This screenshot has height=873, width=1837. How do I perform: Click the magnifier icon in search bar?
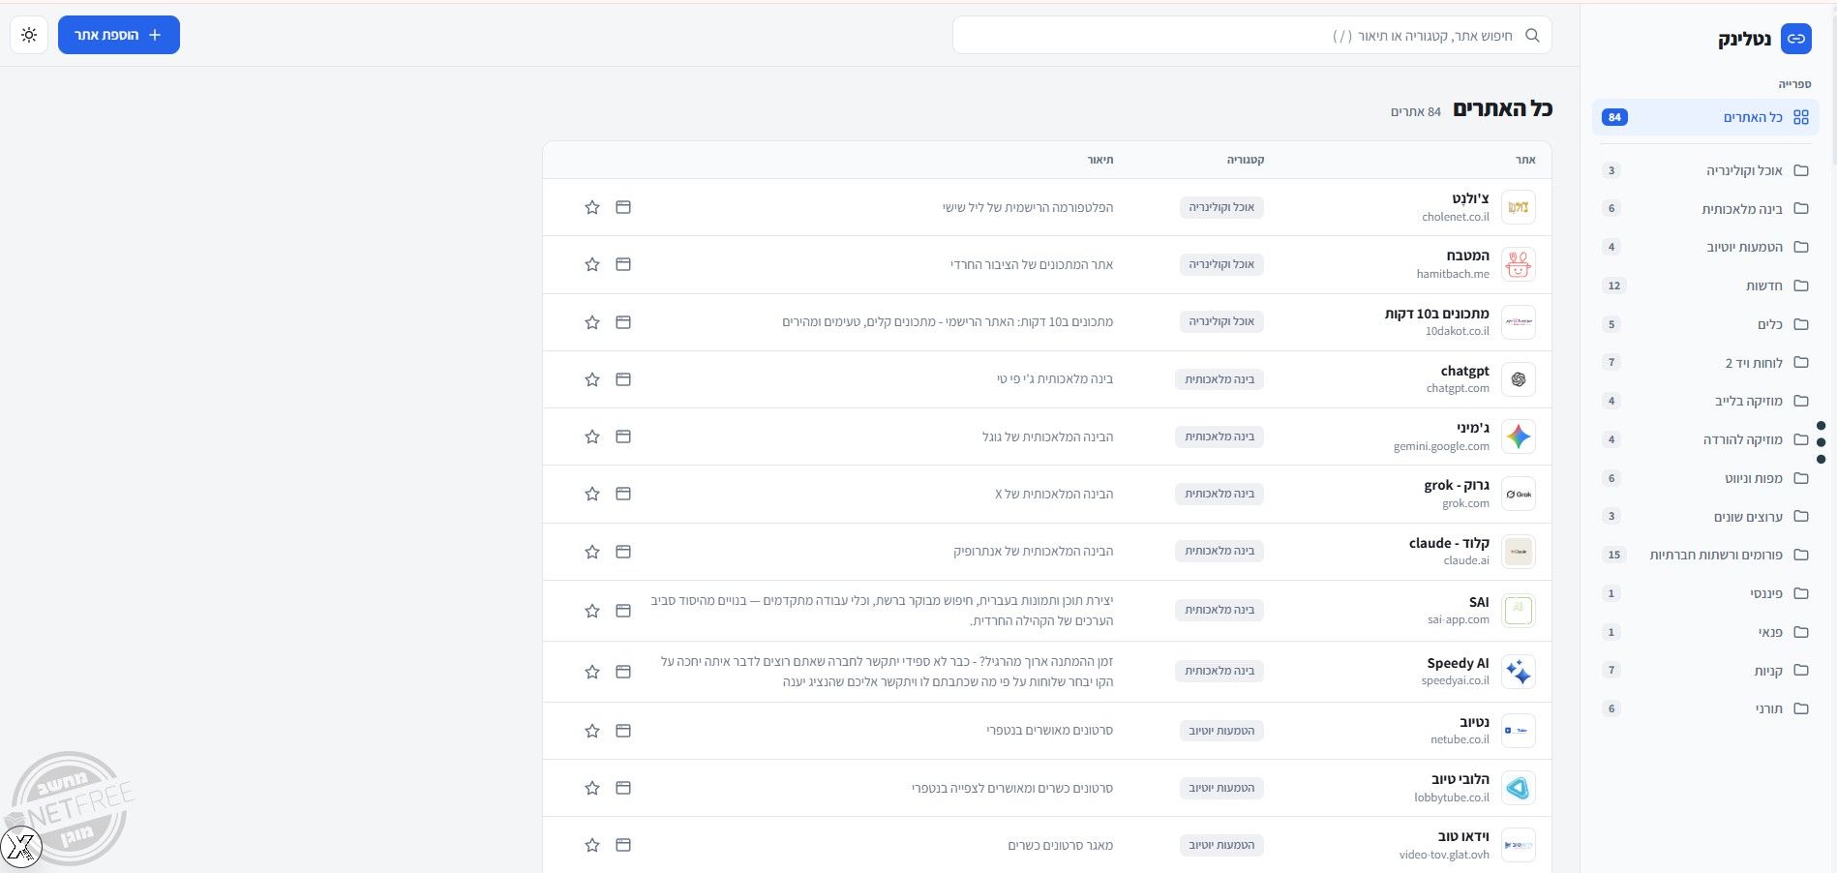[x=1532, y=35]
